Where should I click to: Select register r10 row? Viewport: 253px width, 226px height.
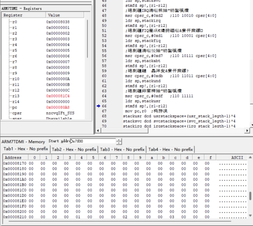(x=43, y=79)
